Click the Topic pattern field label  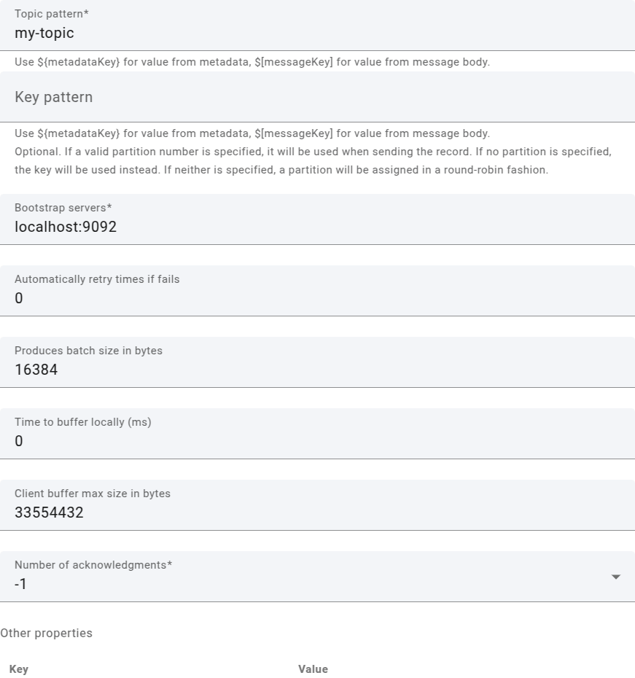(x=51, y=14)
